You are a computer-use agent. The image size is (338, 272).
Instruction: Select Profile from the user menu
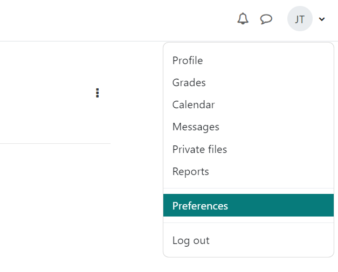click(188, 61)
